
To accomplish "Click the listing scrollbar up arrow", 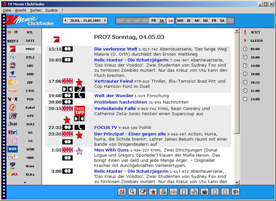I will [237, 31].
